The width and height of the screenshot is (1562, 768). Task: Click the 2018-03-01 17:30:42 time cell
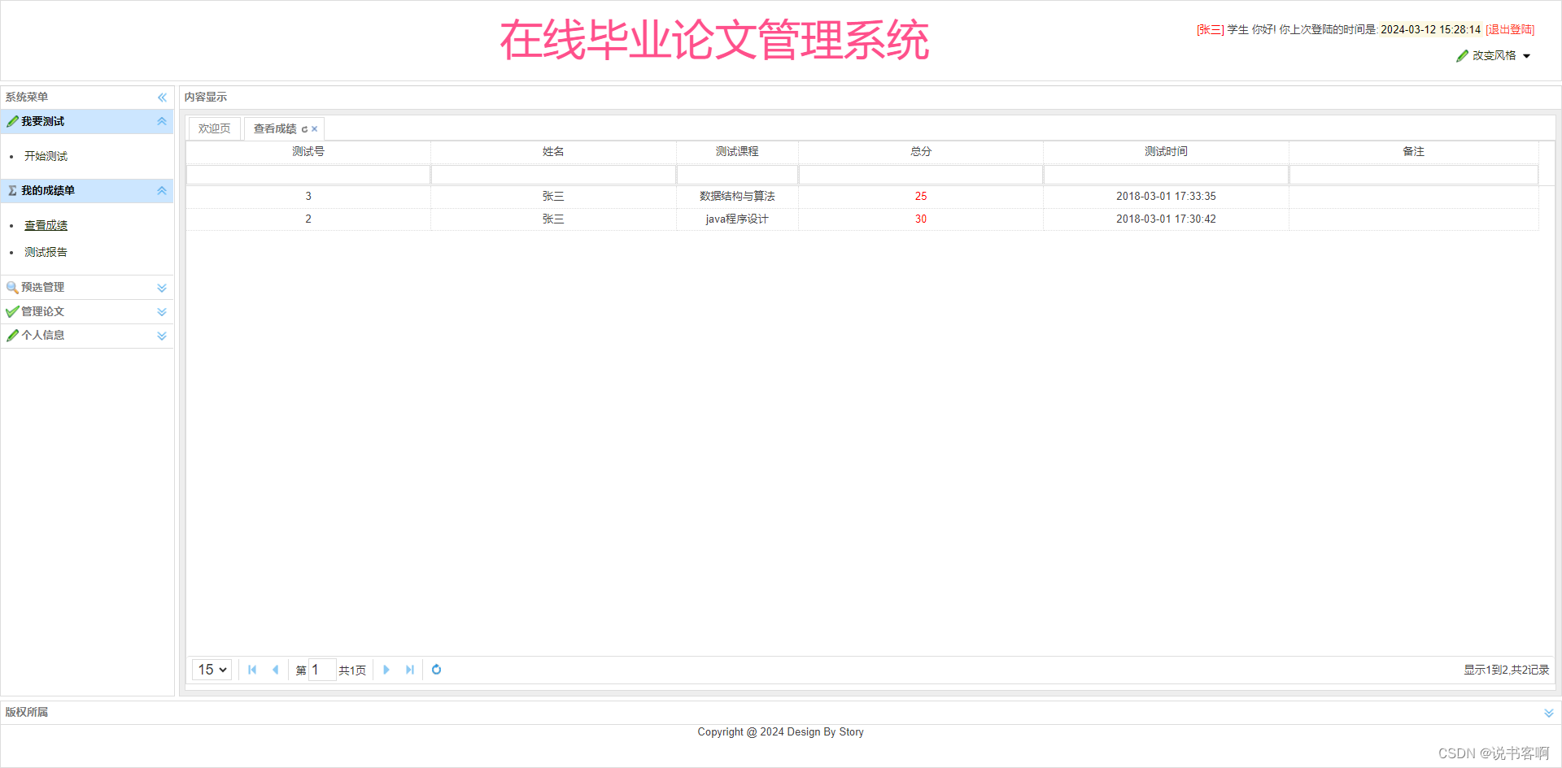1166,219
